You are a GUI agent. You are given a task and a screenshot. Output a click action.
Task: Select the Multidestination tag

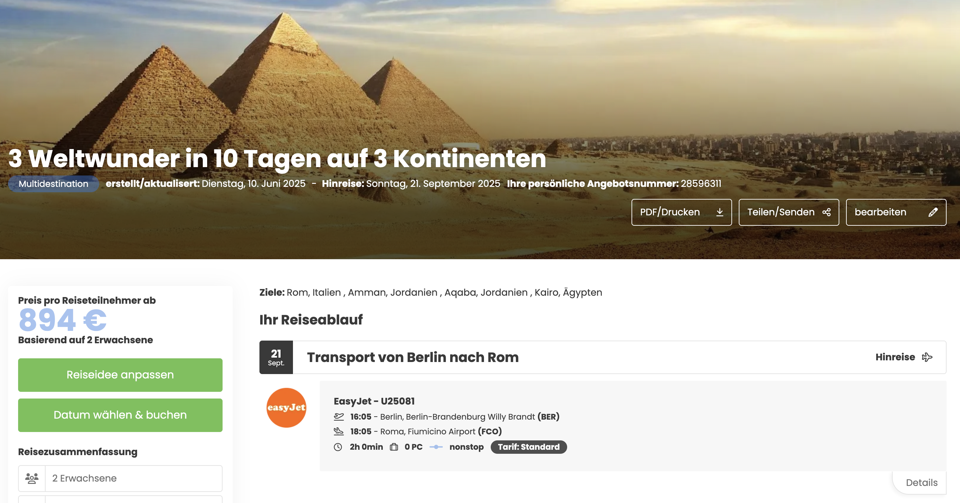click(53, 184)
